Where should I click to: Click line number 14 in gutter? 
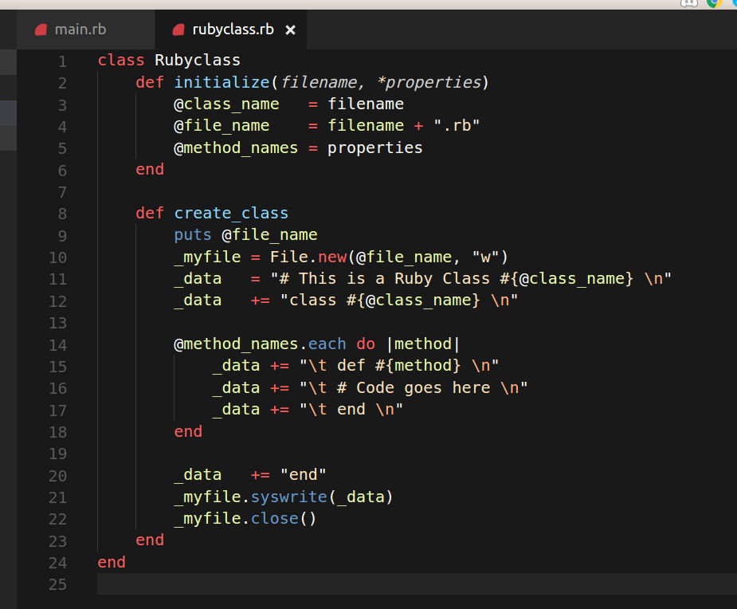pyautogui.click(x=58, y=345)
